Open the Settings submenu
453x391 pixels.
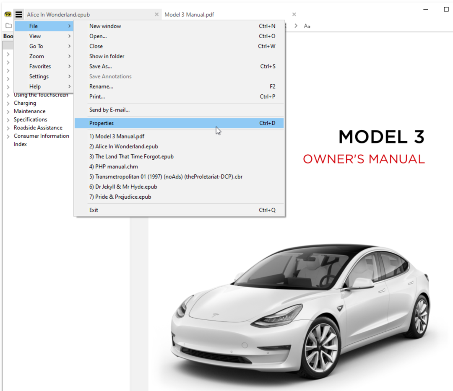pyautogui.click(x=44, y=76)
